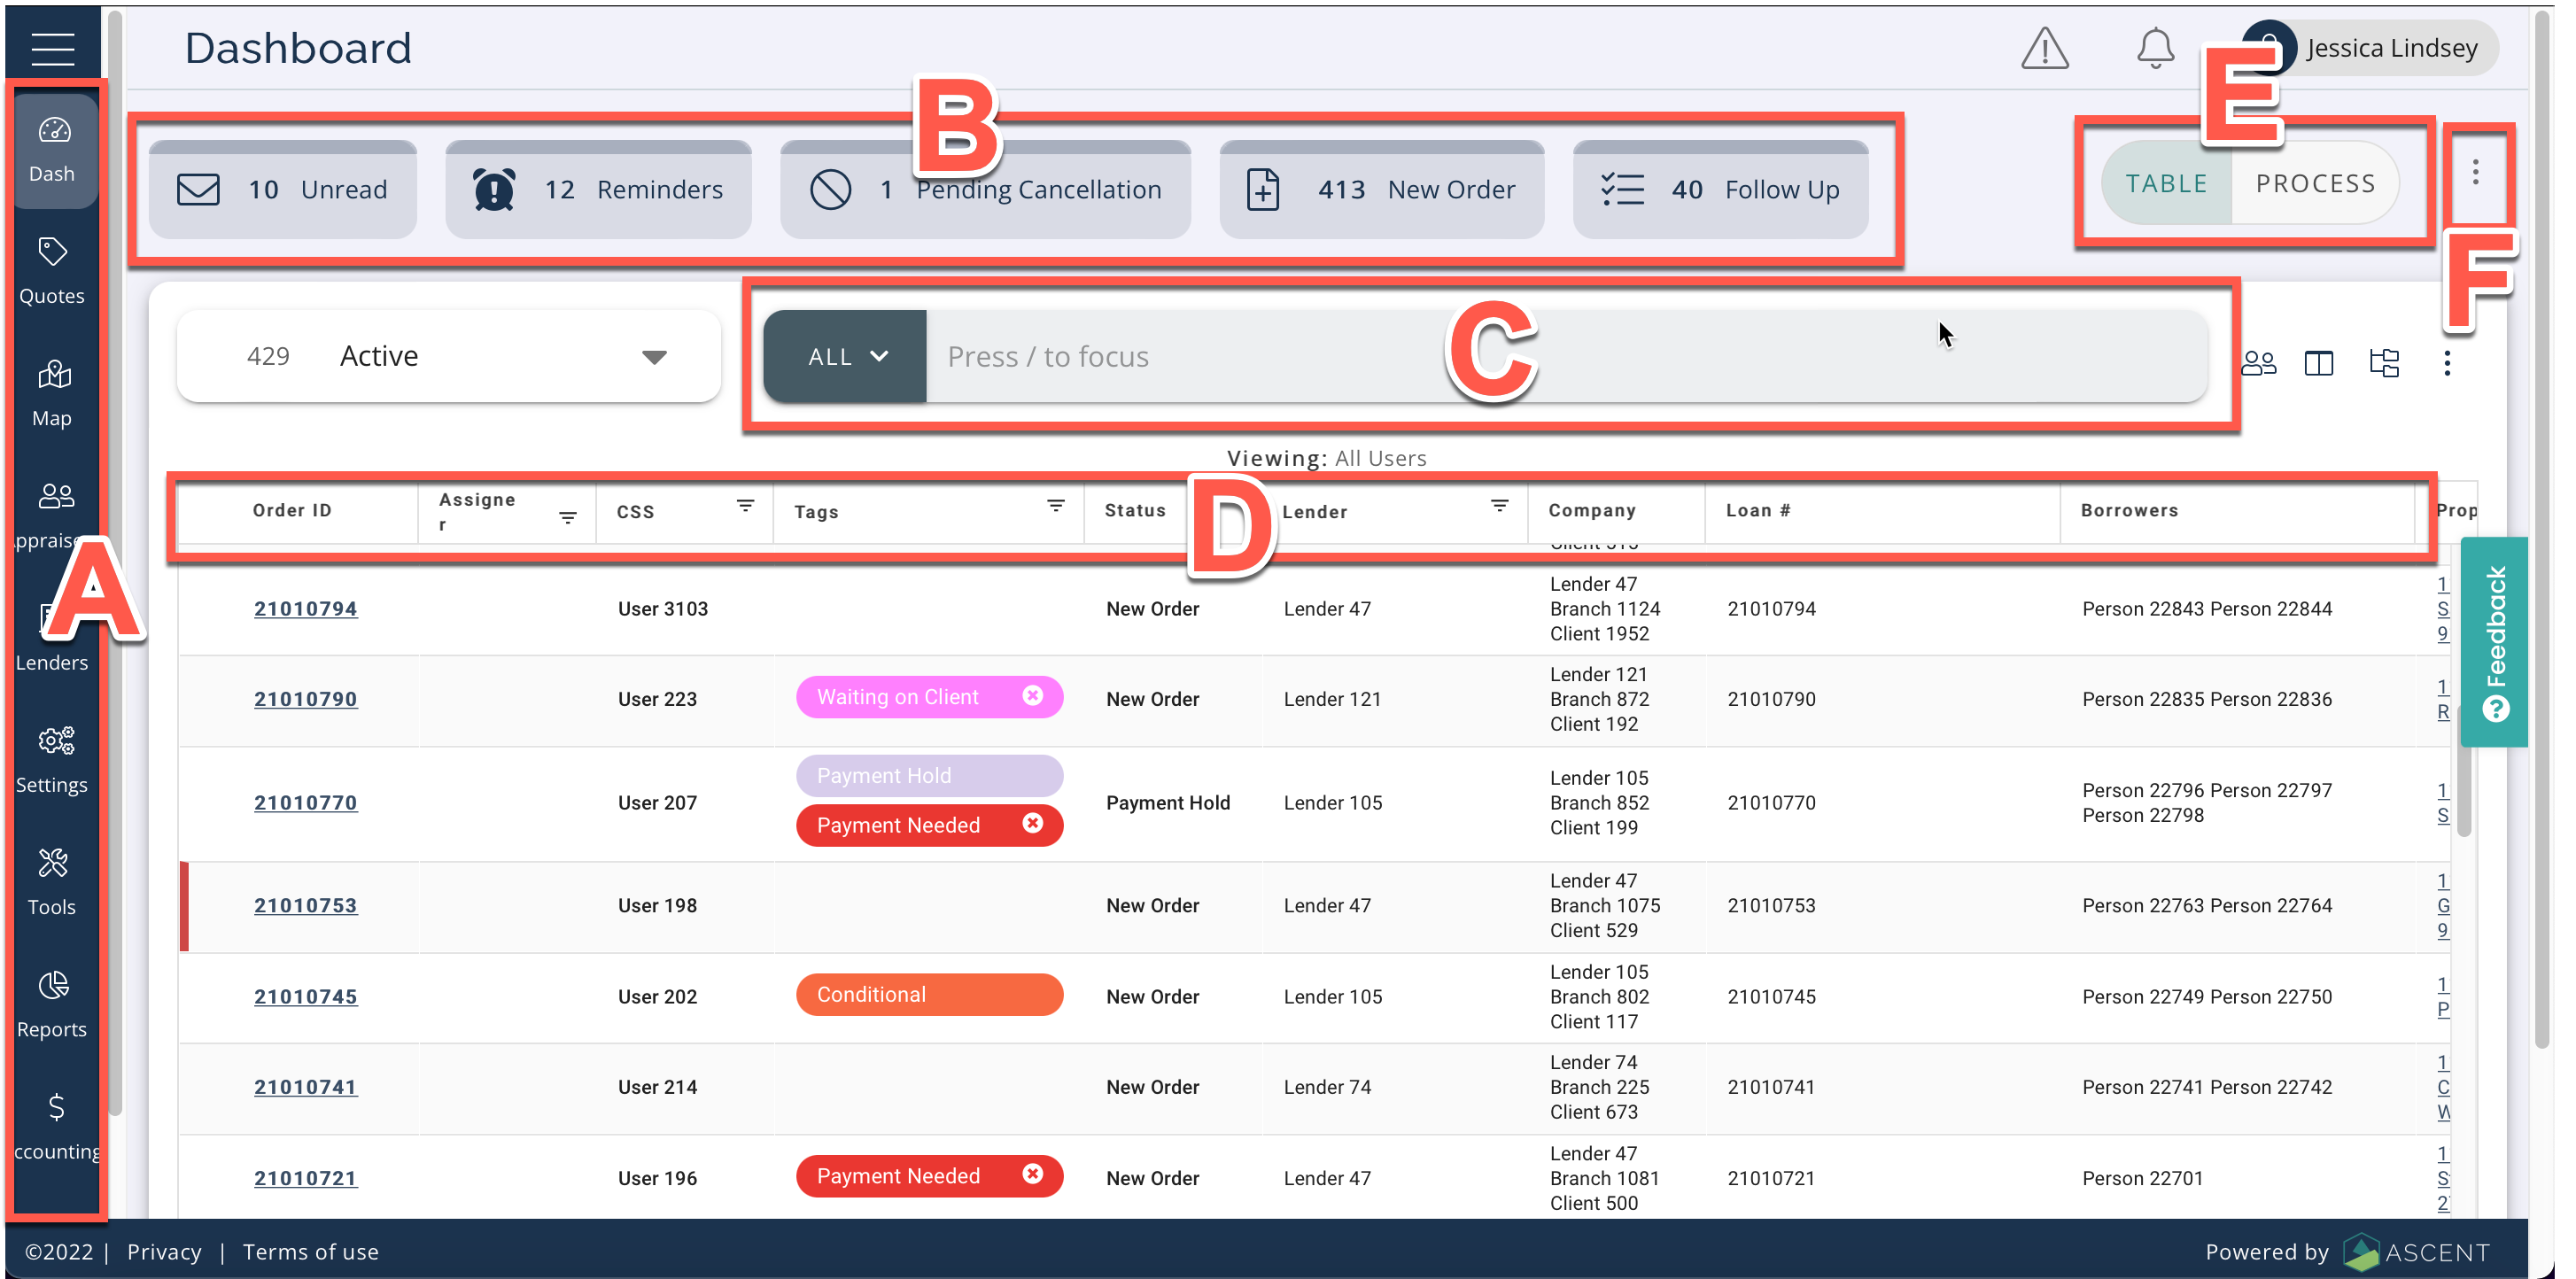Go to Reports in the sidebar
Viewport: 2576px width, 1279px height.
click(x=52, y=1004)
